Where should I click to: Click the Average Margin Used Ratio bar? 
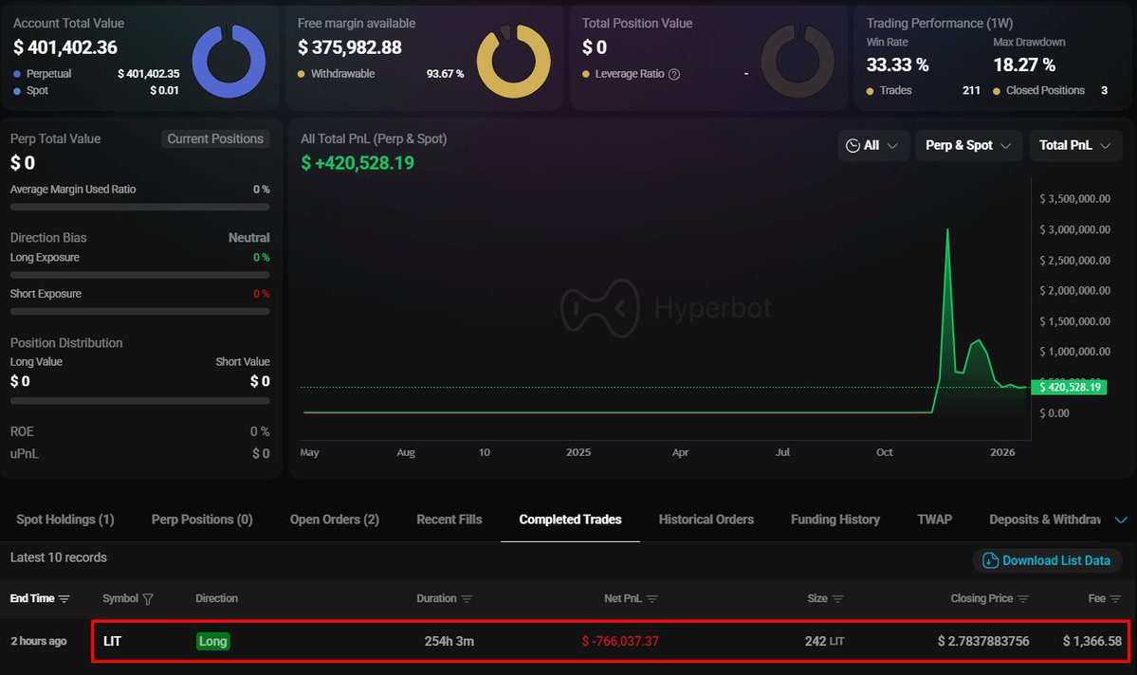coord(140,208)
